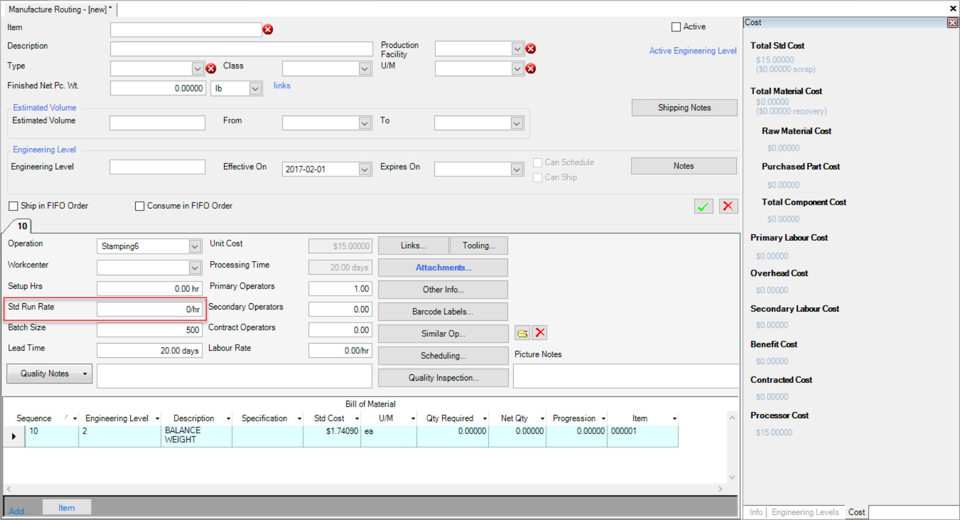Open the Operation Stamping6 dropdown
Image resolution: width=960 pixels, height=520 pixels.
click(195, 246)
